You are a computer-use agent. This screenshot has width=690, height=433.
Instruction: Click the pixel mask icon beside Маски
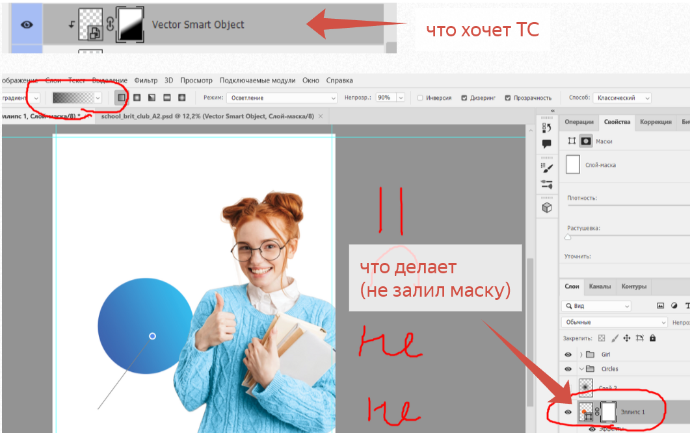(x=586, y=141)
